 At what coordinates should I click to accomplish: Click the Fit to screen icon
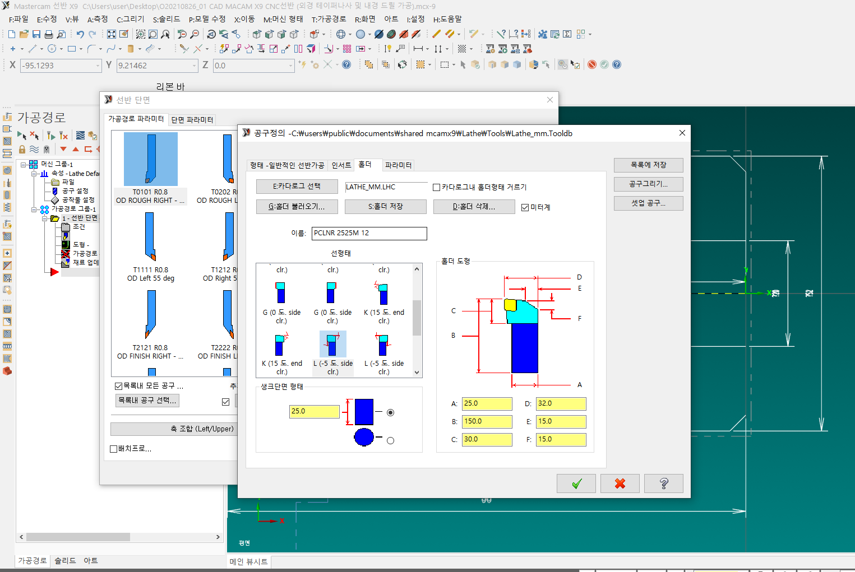click(112, 34)
